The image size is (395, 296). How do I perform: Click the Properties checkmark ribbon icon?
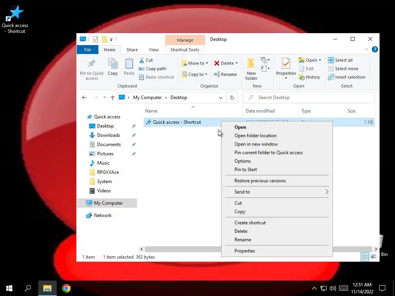(286, 64)
